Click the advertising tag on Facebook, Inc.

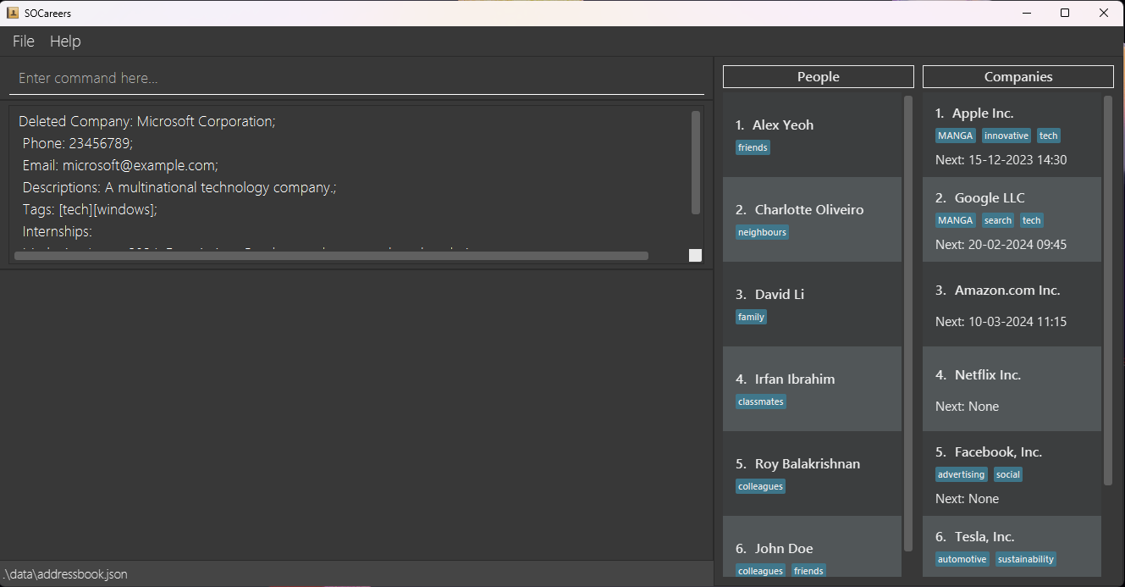point(961,473)
